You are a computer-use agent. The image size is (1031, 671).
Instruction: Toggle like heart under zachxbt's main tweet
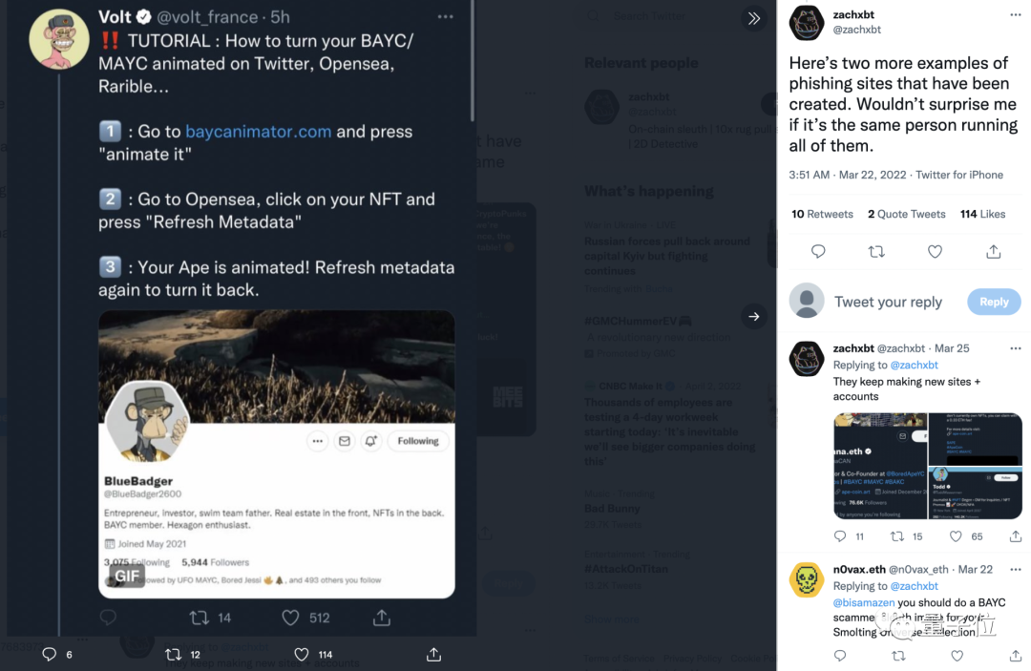pyautogui.click(x=936, y=251)
